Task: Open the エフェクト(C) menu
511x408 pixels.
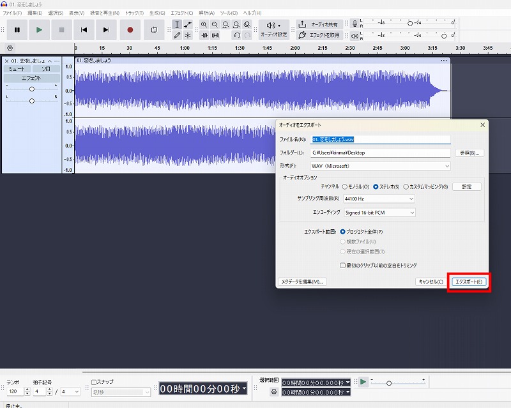Action: (182, 13)
